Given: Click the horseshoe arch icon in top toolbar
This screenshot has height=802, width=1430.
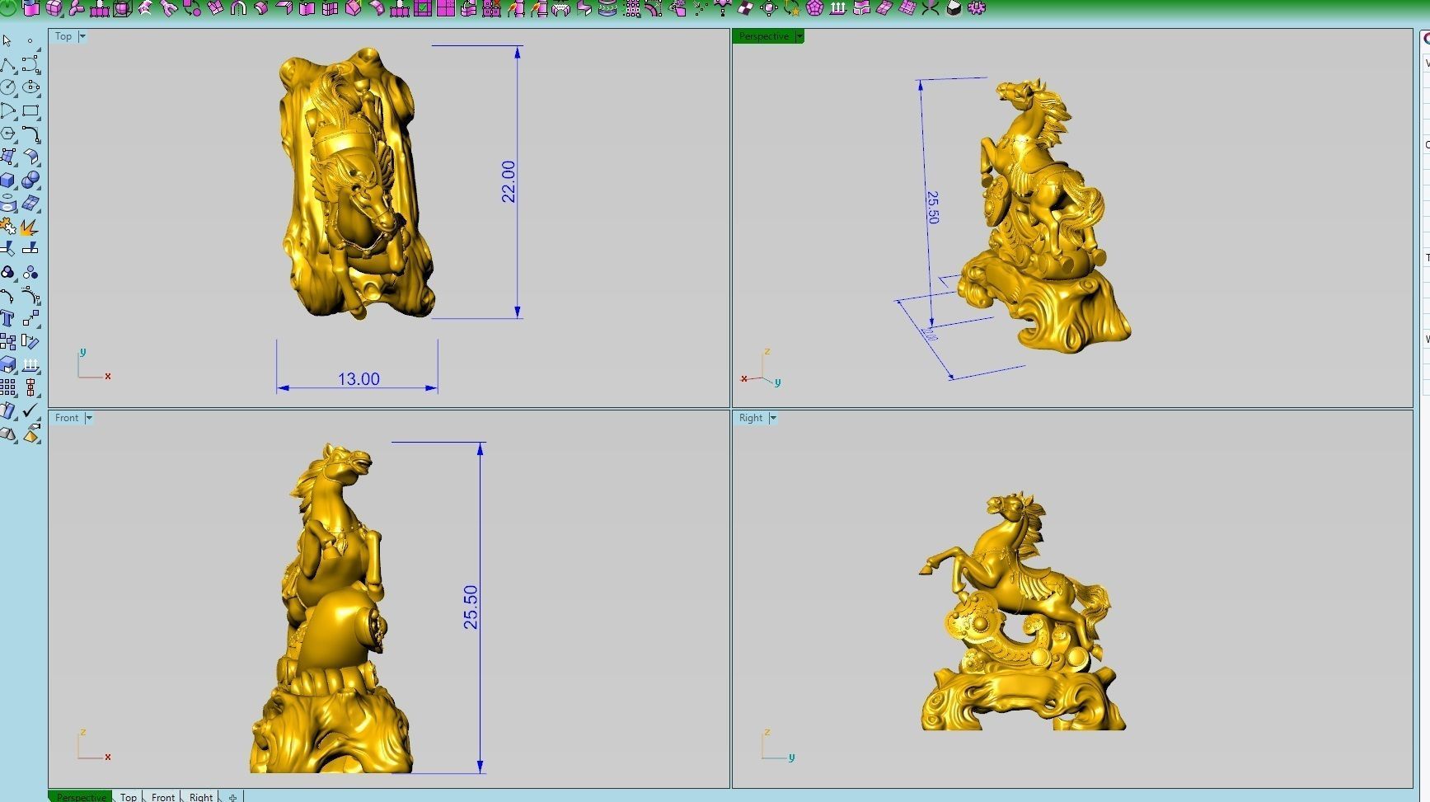Looking at the screenshot, I should (x=238, y=8).
